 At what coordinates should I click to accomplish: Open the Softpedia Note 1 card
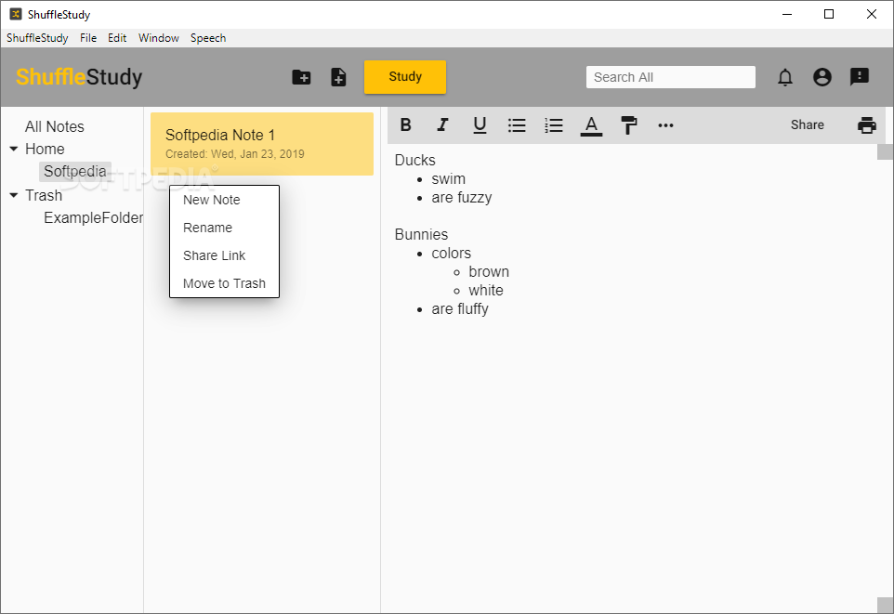click(x=262, y=144)
